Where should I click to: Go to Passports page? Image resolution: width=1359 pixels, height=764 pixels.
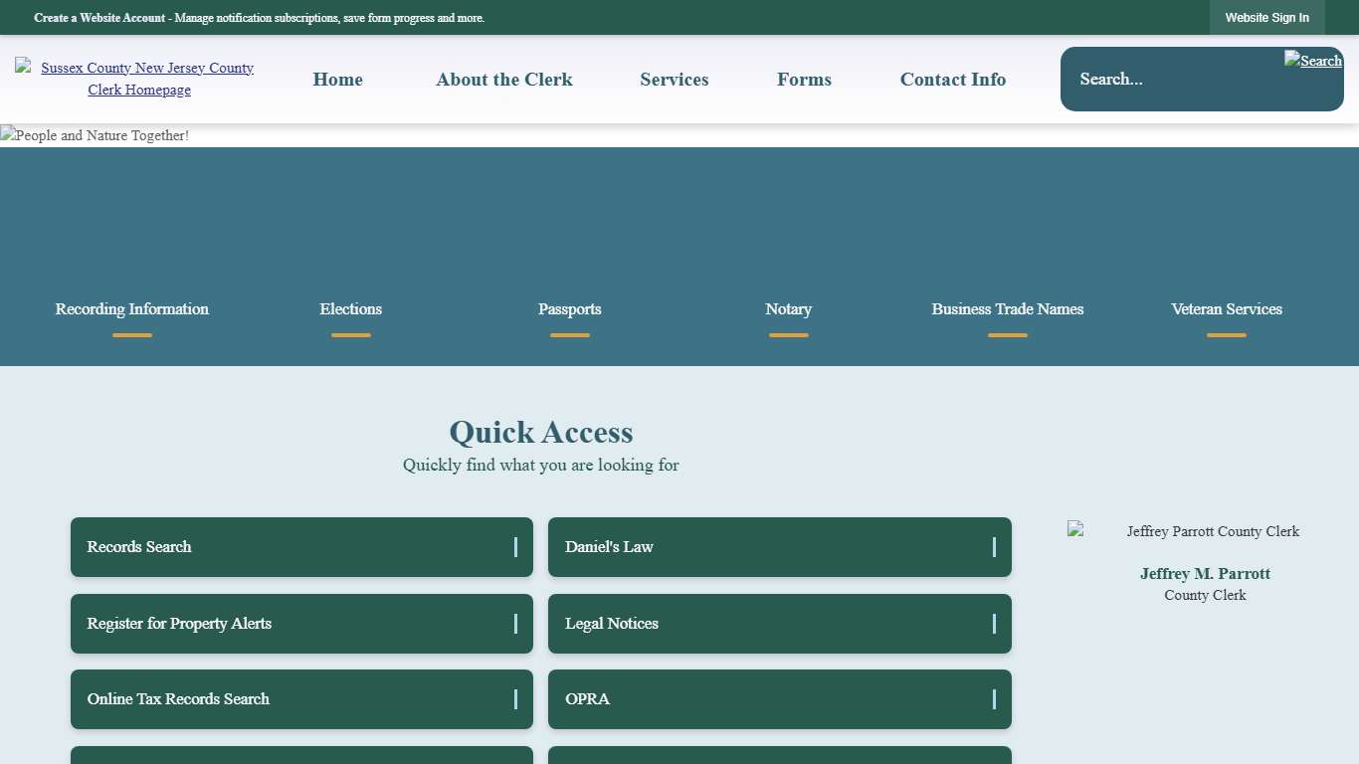[x=569, y=309]
